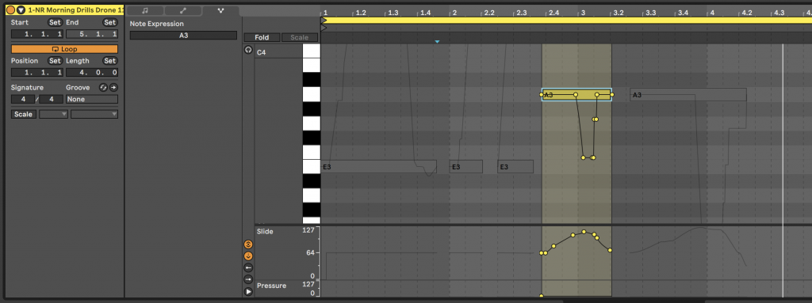The width and height of the screenshot is (812, 303).
Task: Select the E3 note starting at bar 2
Action: 466,166
